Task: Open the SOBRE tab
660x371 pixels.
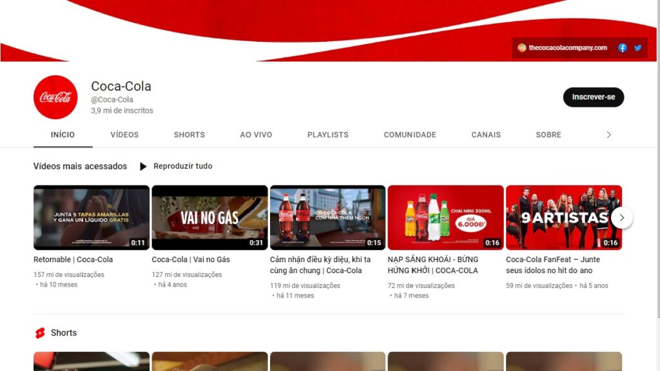Action: click(x=548, y=135)
